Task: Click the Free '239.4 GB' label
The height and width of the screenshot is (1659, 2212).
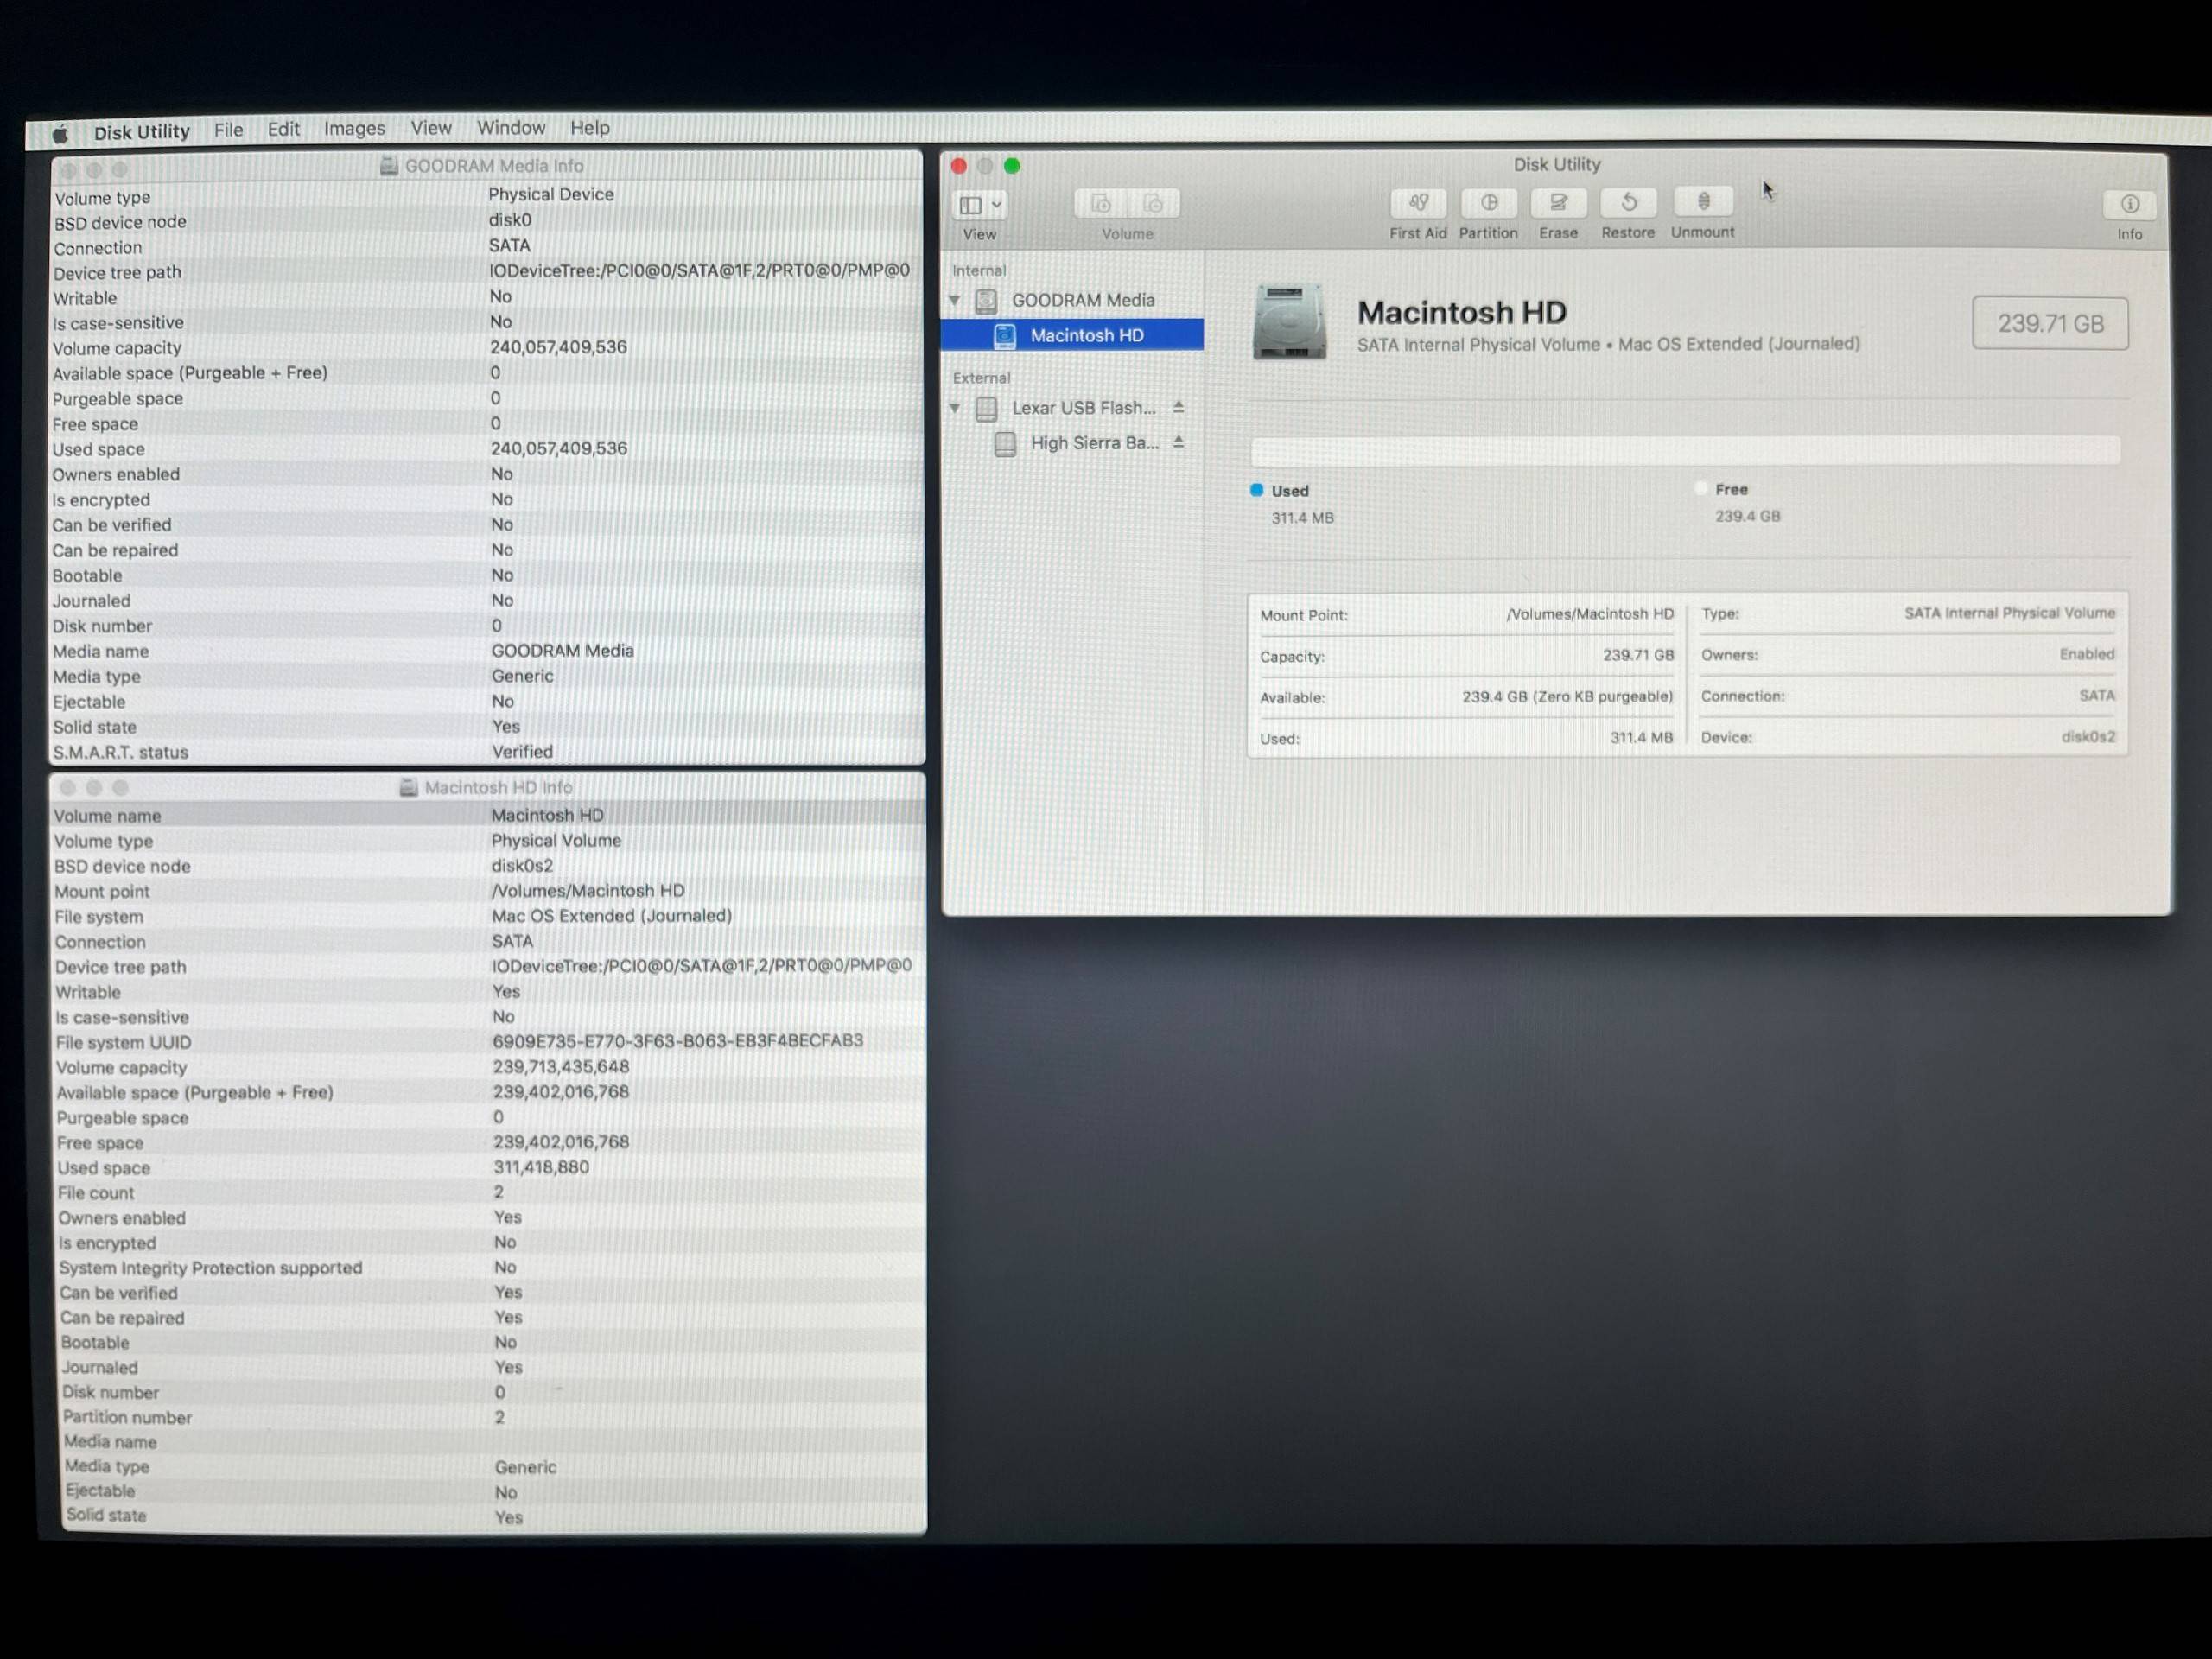Action: click(1747, 516)
